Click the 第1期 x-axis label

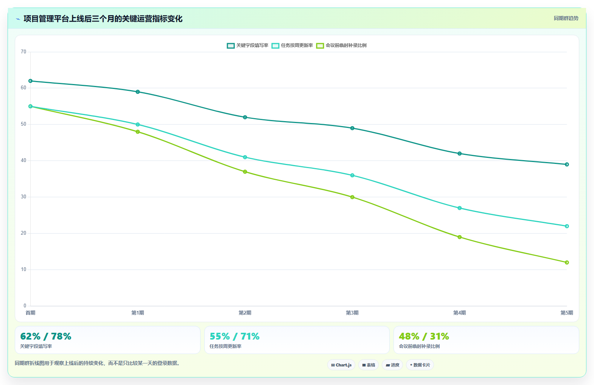coord(138,313)
